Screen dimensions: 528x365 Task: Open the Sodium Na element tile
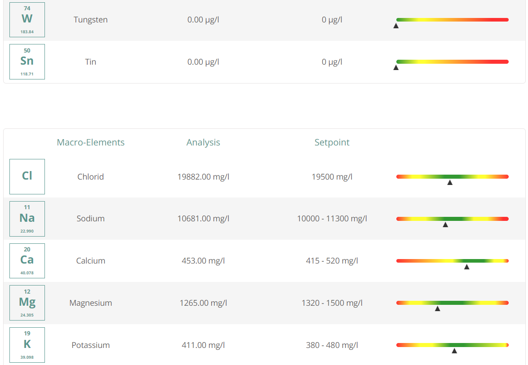27,219
